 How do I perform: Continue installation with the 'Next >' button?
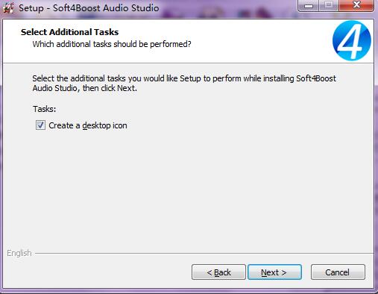[x=274, y=272]
